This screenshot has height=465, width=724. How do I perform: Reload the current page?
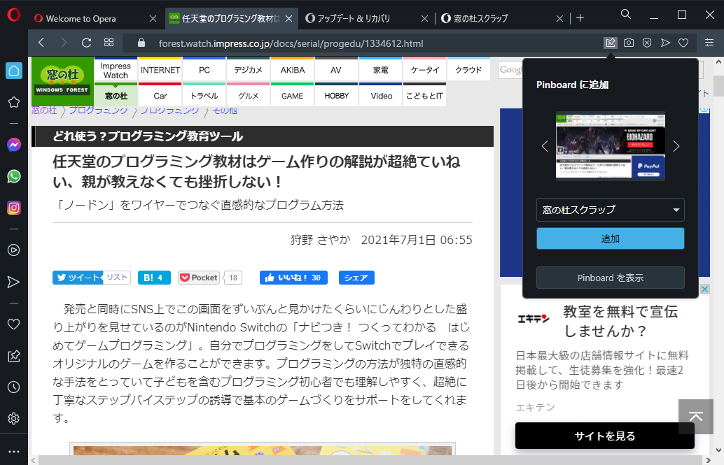(x=85, y=42)
